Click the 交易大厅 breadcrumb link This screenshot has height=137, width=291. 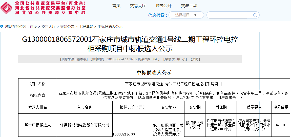[x=49, y=27]
